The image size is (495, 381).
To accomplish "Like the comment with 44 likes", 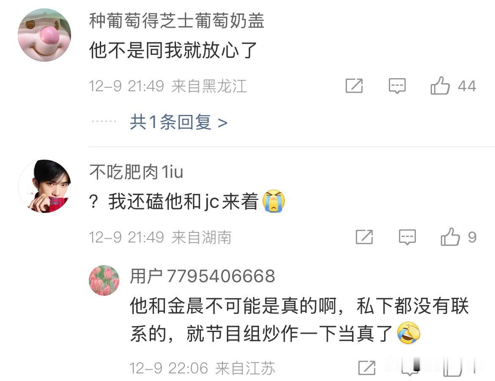I will pos(440,85).
